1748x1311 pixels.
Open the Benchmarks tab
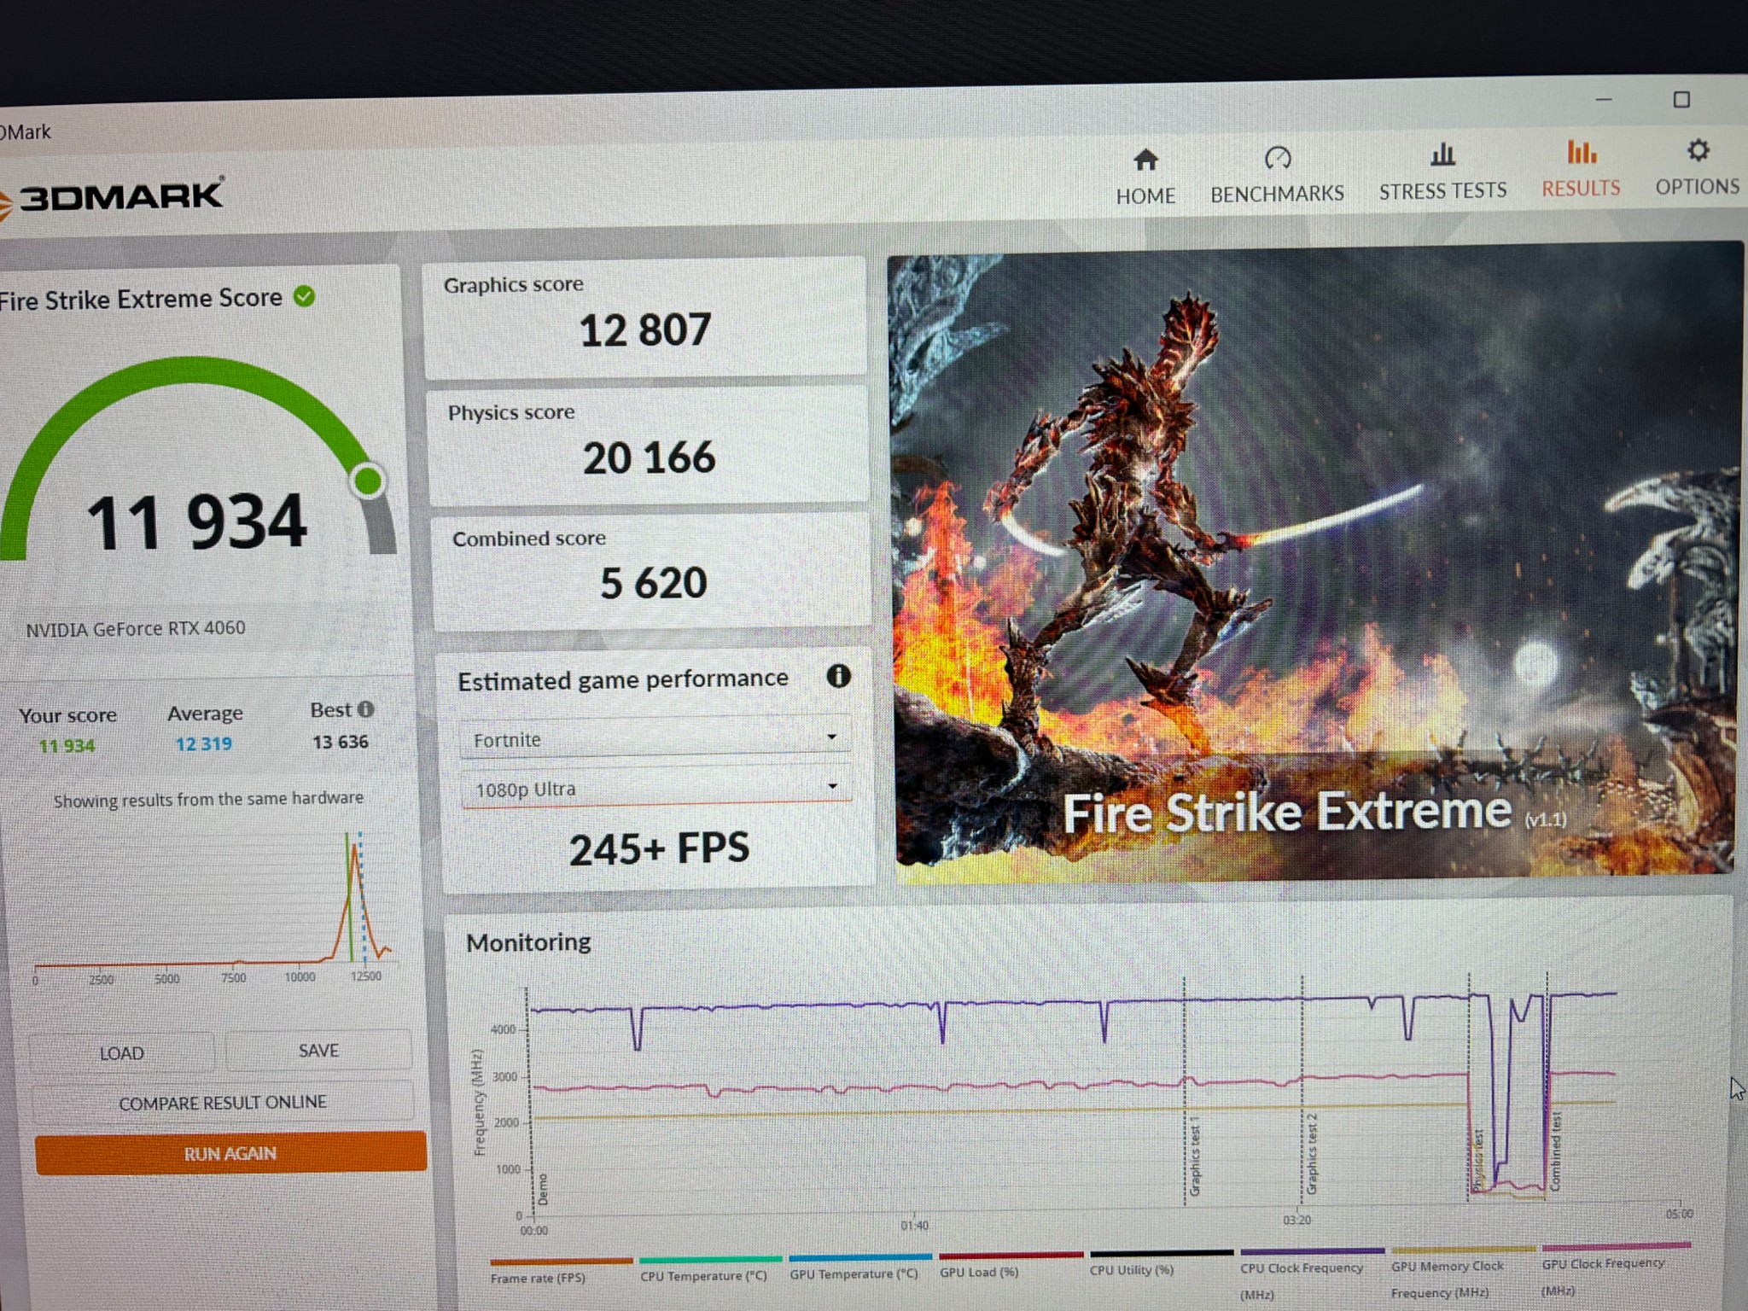coord(1277,175)
